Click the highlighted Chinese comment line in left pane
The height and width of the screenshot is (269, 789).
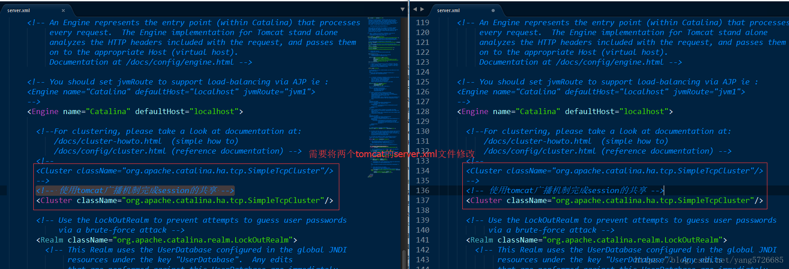135,190
